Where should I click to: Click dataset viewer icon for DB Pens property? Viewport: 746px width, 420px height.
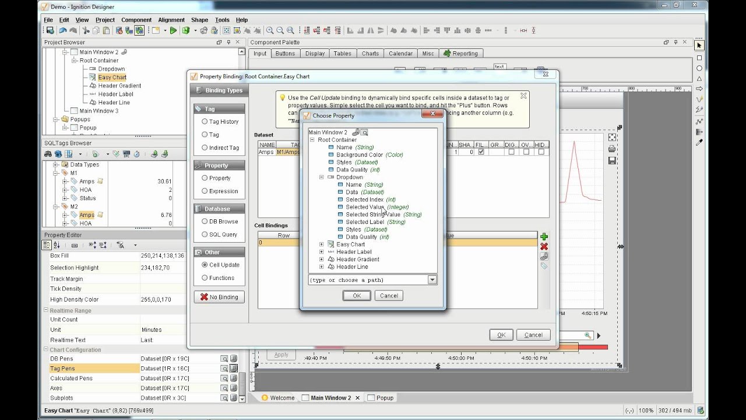[224, 359]
